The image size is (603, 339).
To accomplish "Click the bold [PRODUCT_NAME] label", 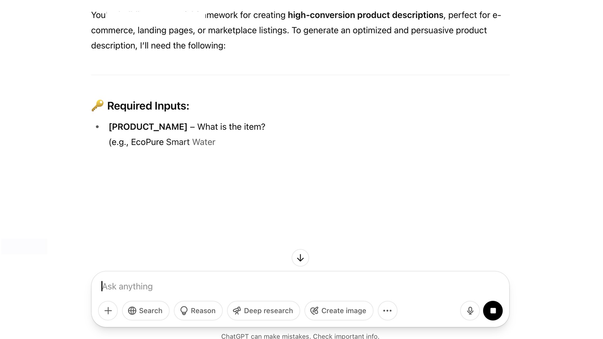I will click(x=148, y=127).
